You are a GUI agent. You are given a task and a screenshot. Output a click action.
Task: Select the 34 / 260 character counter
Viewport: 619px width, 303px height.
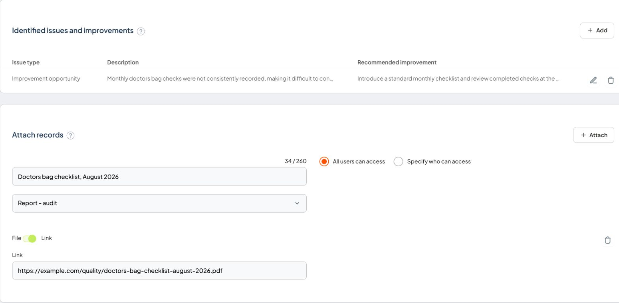click(x=296, y=161)
